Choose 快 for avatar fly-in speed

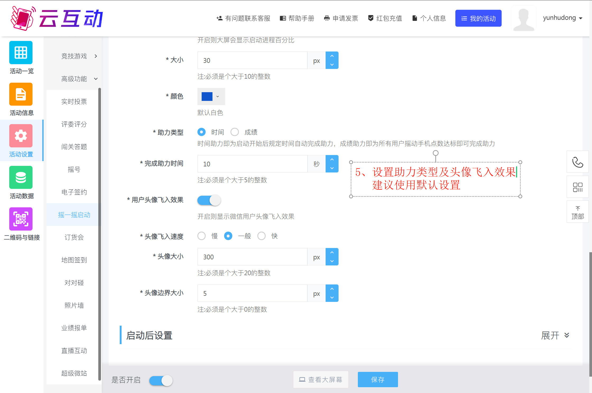[262, 236]
